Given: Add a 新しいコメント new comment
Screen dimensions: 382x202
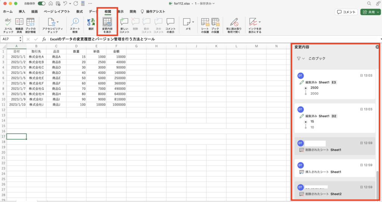Looking at the screenshot, I should (x=124, y=25).
